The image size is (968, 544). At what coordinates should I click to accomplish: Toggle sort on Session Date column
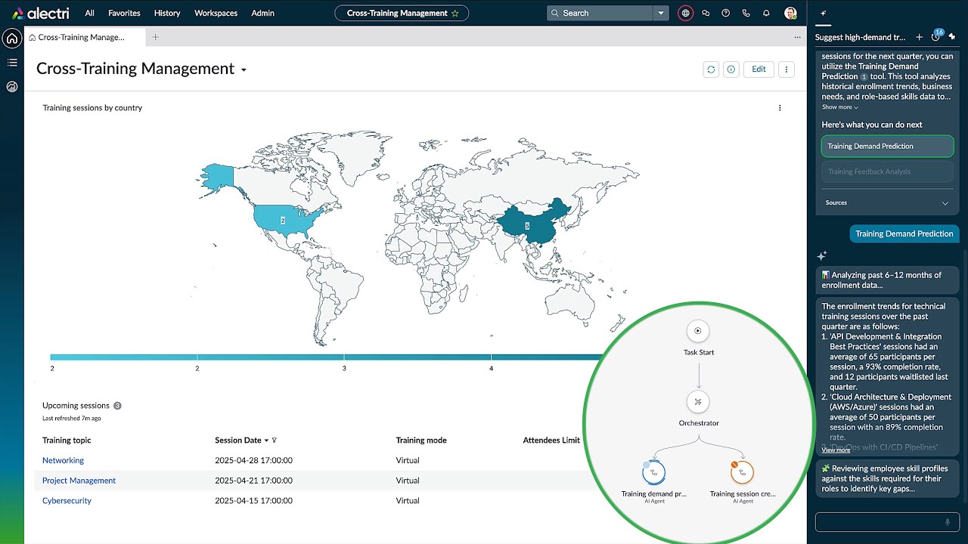(x=266, y=440)
